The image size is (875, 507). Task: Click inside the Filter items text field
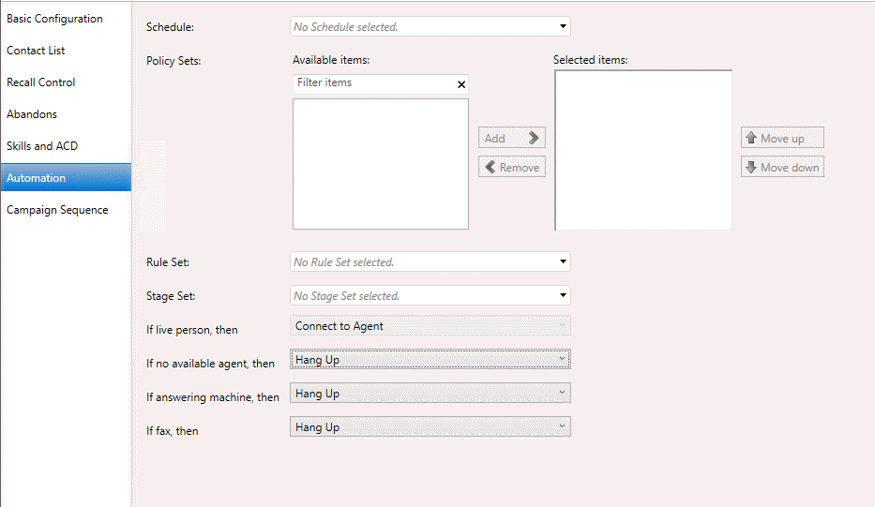372,83
